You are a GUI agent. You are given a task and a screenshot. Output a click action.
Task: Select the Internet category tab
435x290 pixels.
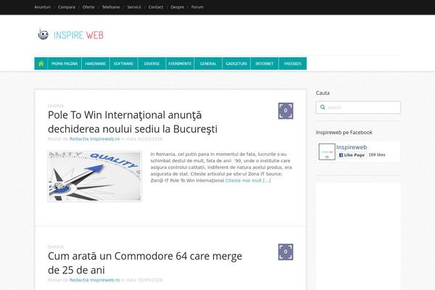(x=265, y=64)
